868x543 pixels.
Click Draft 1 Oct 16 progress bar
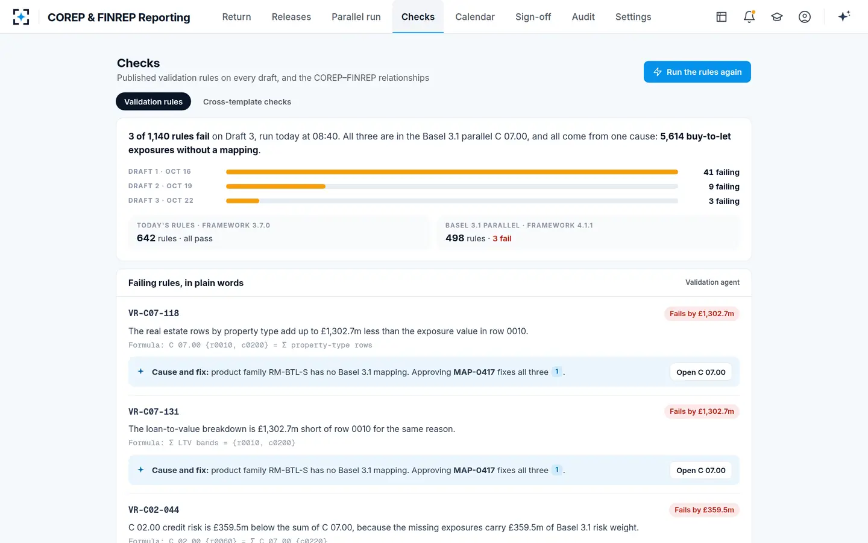[452, 172]
